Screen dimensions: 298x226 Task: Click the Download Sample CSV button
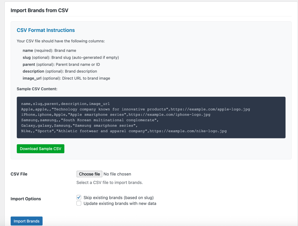40,149
